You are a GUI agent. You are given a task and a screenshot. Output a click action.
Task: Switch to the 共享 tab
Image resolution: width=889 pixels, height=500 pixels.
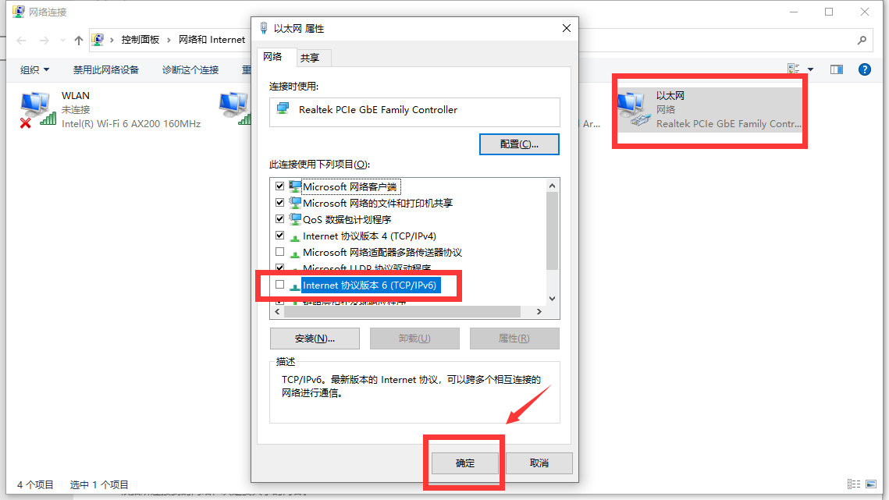[310, 58]
